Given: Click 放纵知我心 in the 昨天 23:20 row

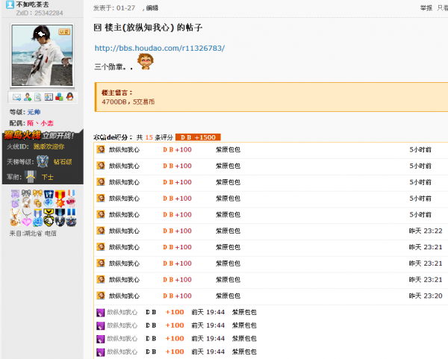Looking at the screenshot, I should [124, 296].
